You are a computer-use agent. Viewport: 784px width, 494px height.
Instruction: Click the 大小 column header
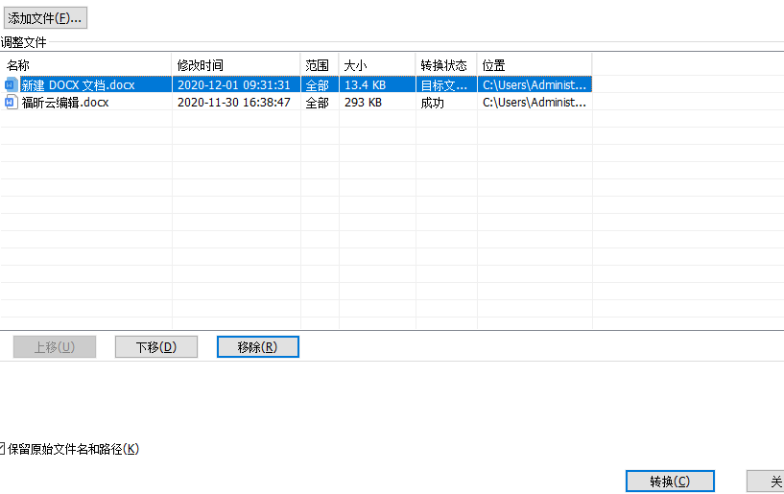(377, 65)
